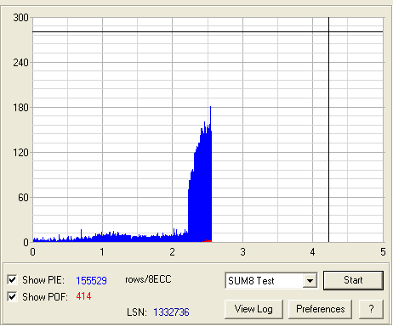Expand the test type dropdown arrow
The height and width of the screenshot is (326, 393).
310,281
